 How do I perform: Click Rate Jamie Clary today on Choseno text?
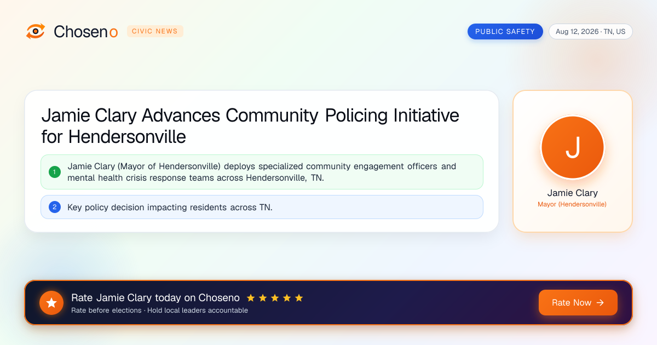(x=155, y=298)
